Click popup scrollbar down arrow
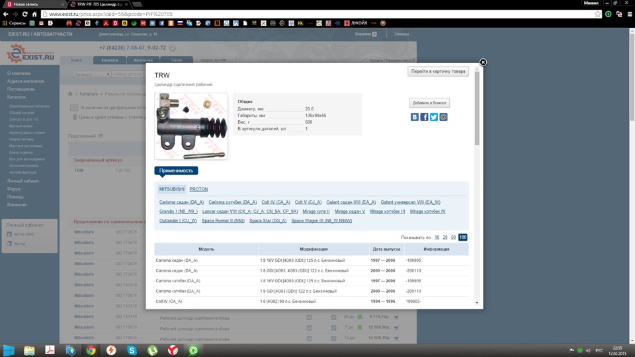 (x=477, y=303)
